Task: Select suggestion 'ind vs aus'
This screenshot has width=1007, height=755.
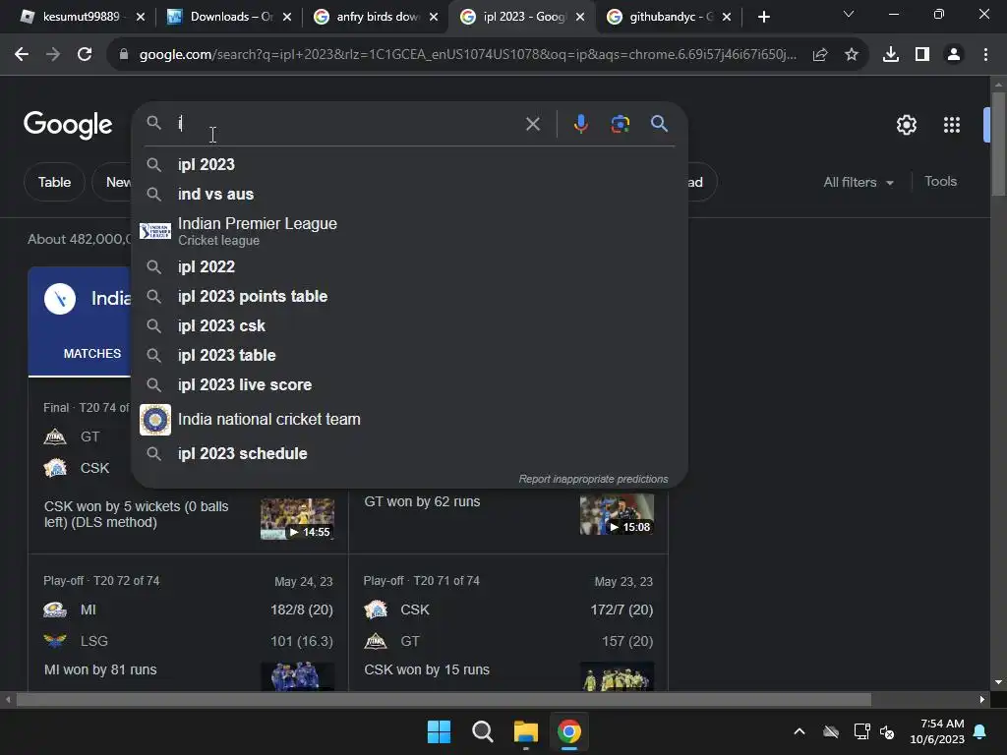Action: point(409,194)
